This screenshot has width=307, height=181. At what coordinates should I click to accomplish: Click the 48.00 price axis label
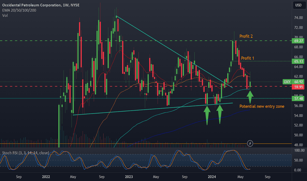click(298, 145)
